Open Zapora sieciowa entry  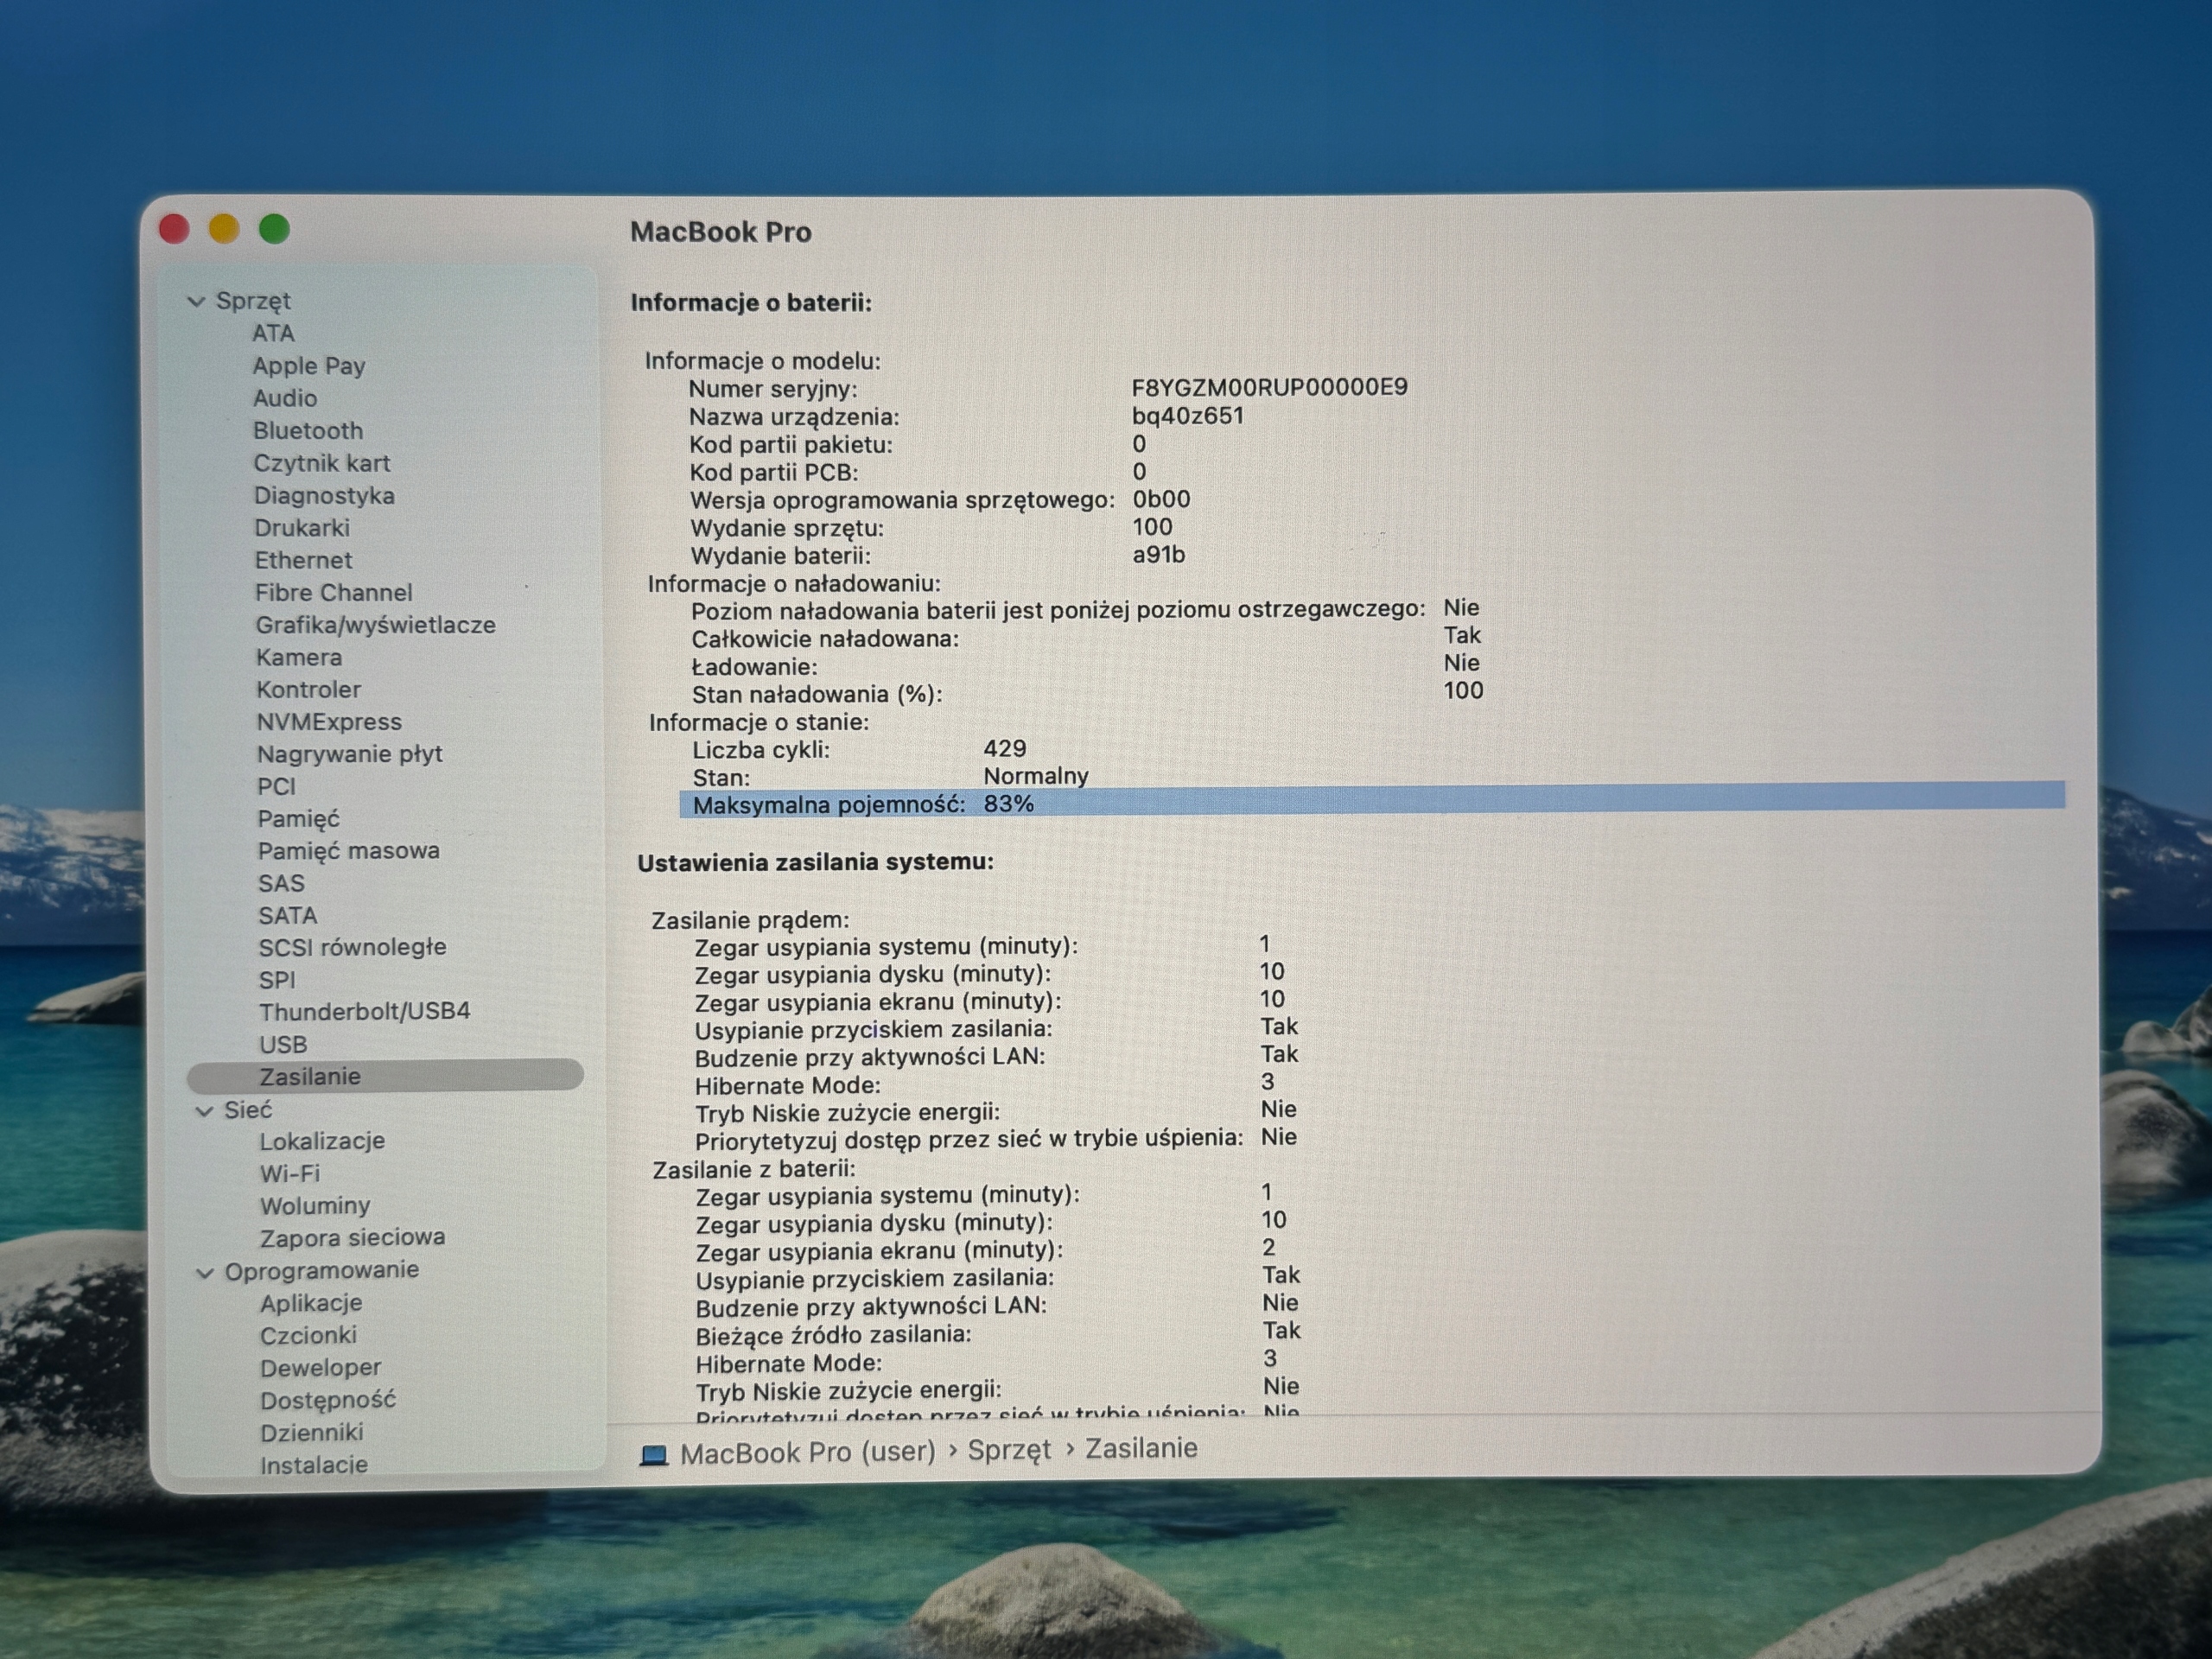tap(353, 1238)
